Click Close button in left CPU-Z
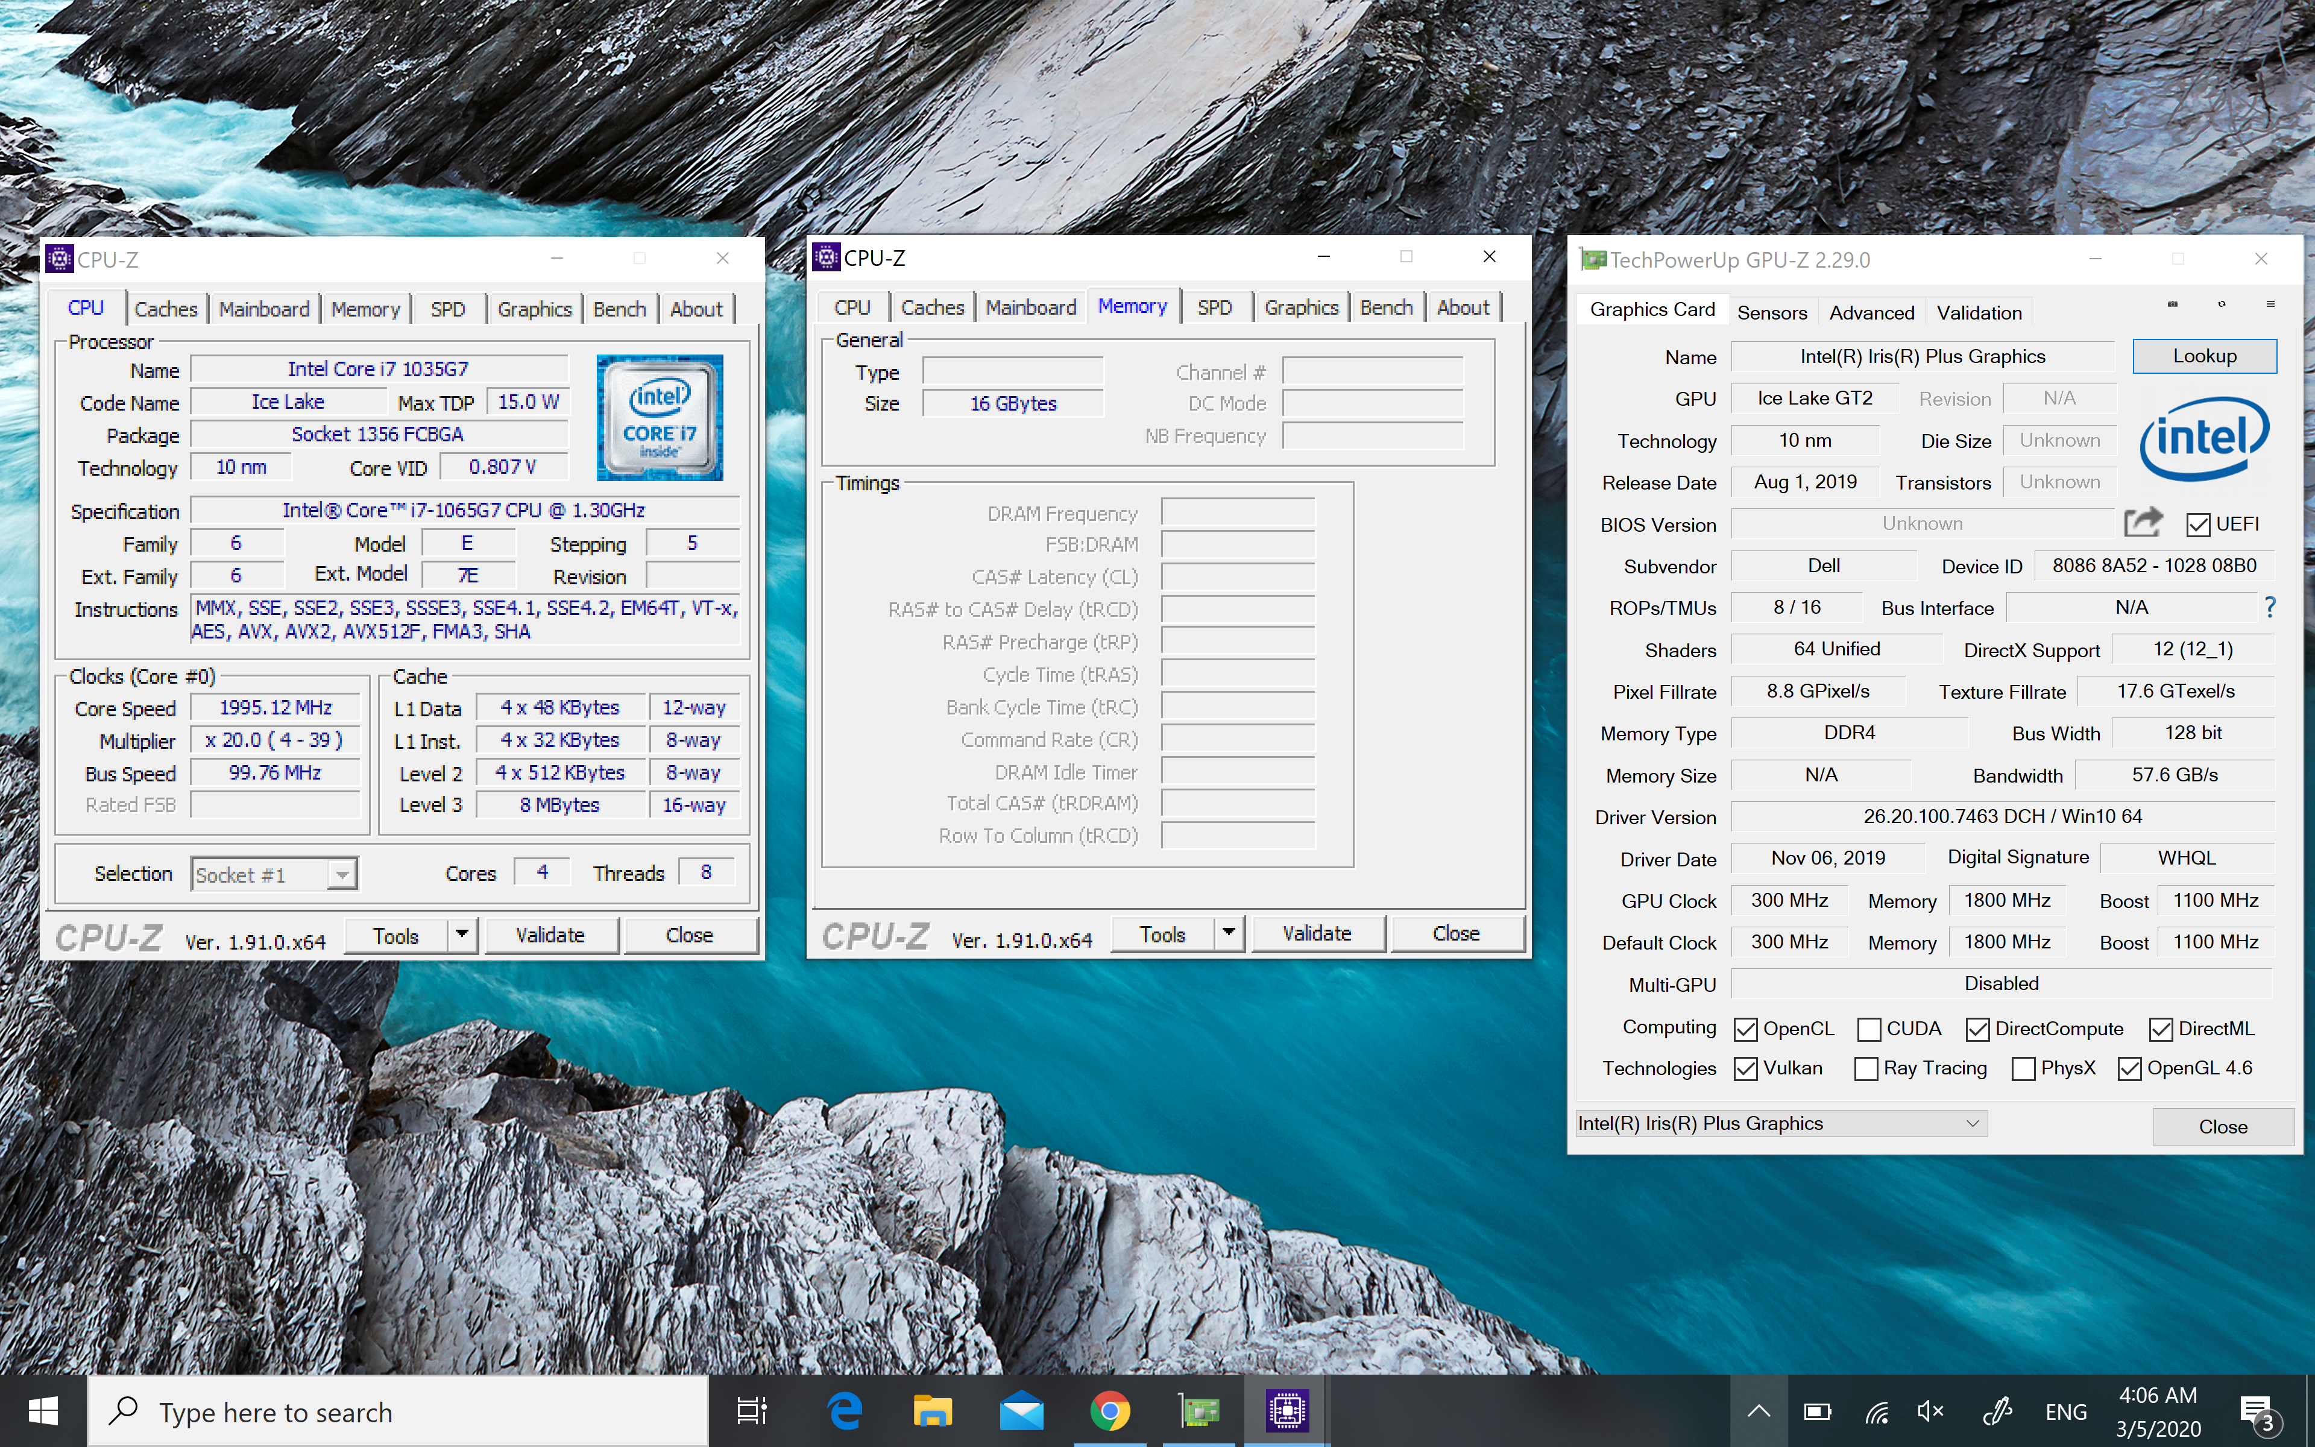2315x1447 pixels. pyautogui.click(x=690, y=935)
